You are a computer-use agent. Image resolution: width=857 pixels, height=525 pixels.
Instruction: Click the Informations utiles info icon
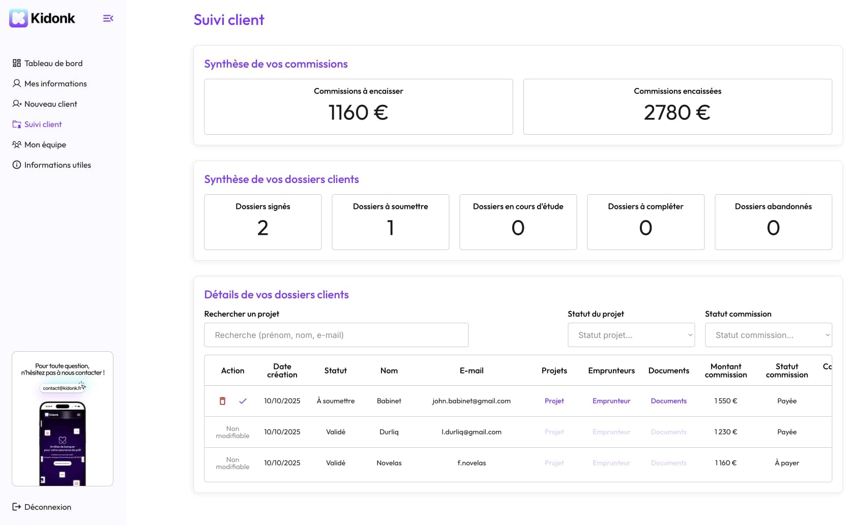pyautogui.click(x=17, y=165)
